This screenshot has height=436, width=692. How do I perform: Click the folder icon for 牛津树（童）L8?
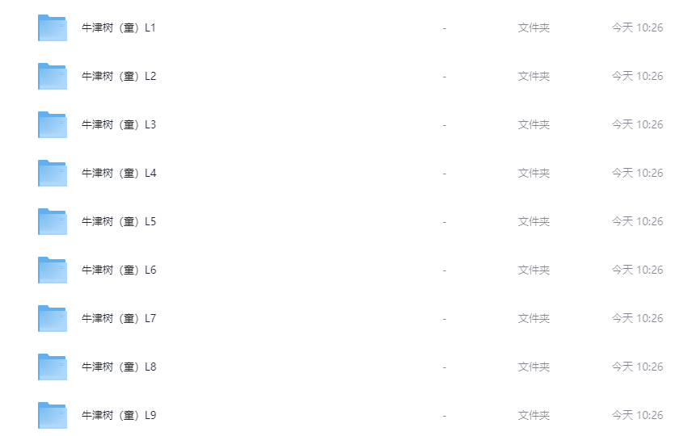point(53,367)
